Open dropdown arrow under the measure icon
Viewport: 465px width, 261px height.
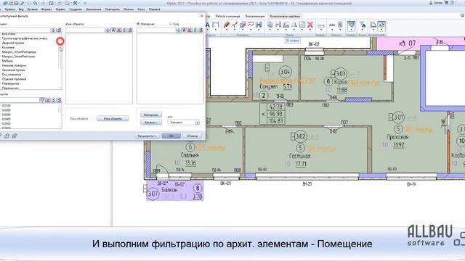pos(321,30)
